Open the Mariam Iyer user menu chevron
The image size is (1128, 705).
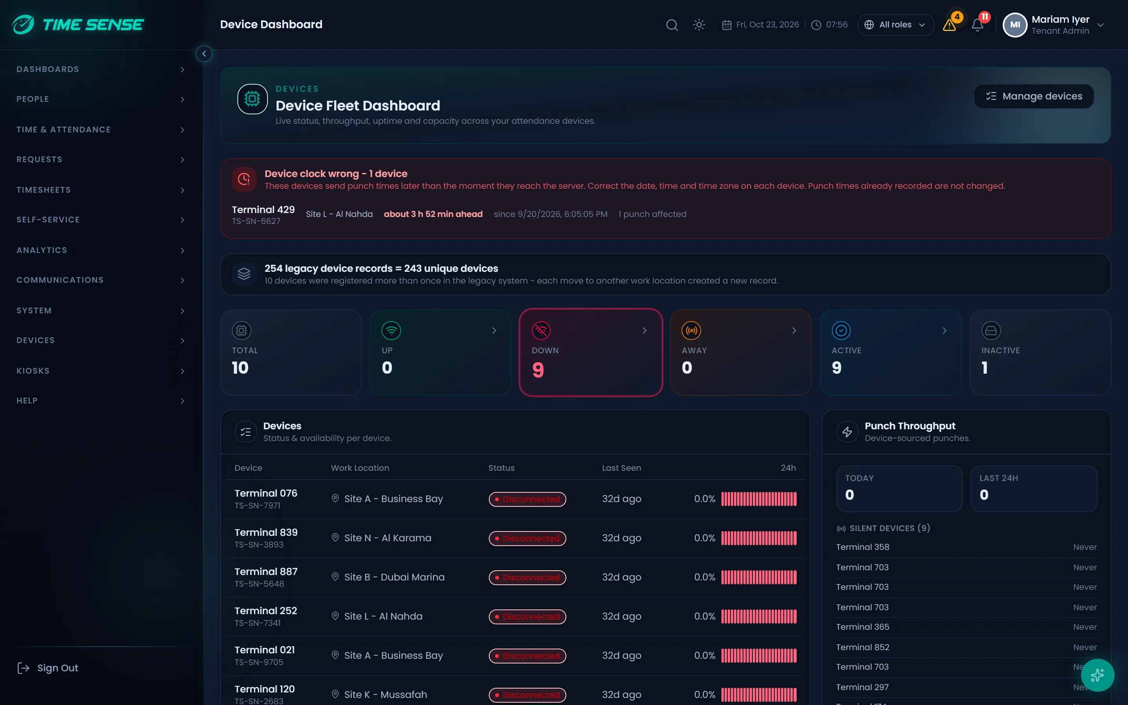click(1101, 25)
